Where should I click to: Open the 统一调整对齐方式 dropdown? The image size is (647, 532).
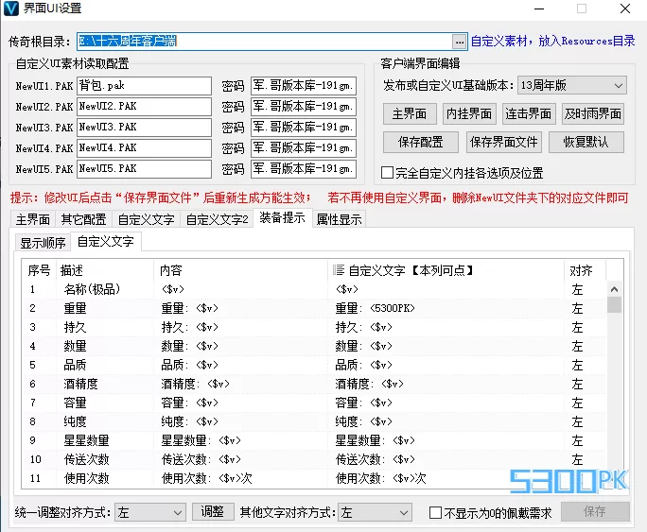pos(150,513)
